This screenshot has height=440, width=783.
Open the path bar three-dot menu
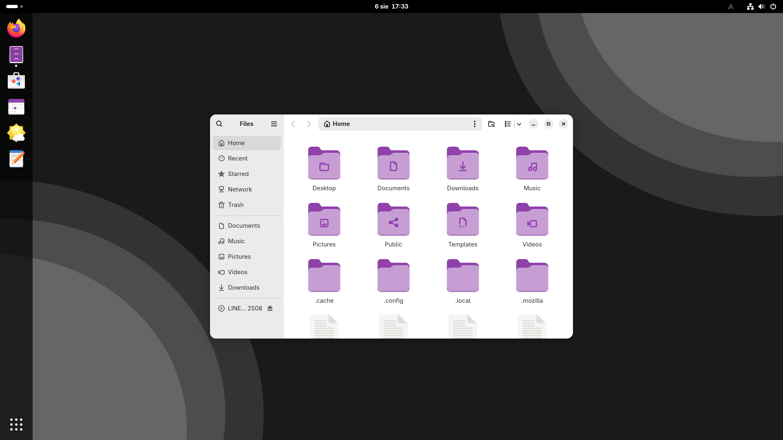point(474,124)
